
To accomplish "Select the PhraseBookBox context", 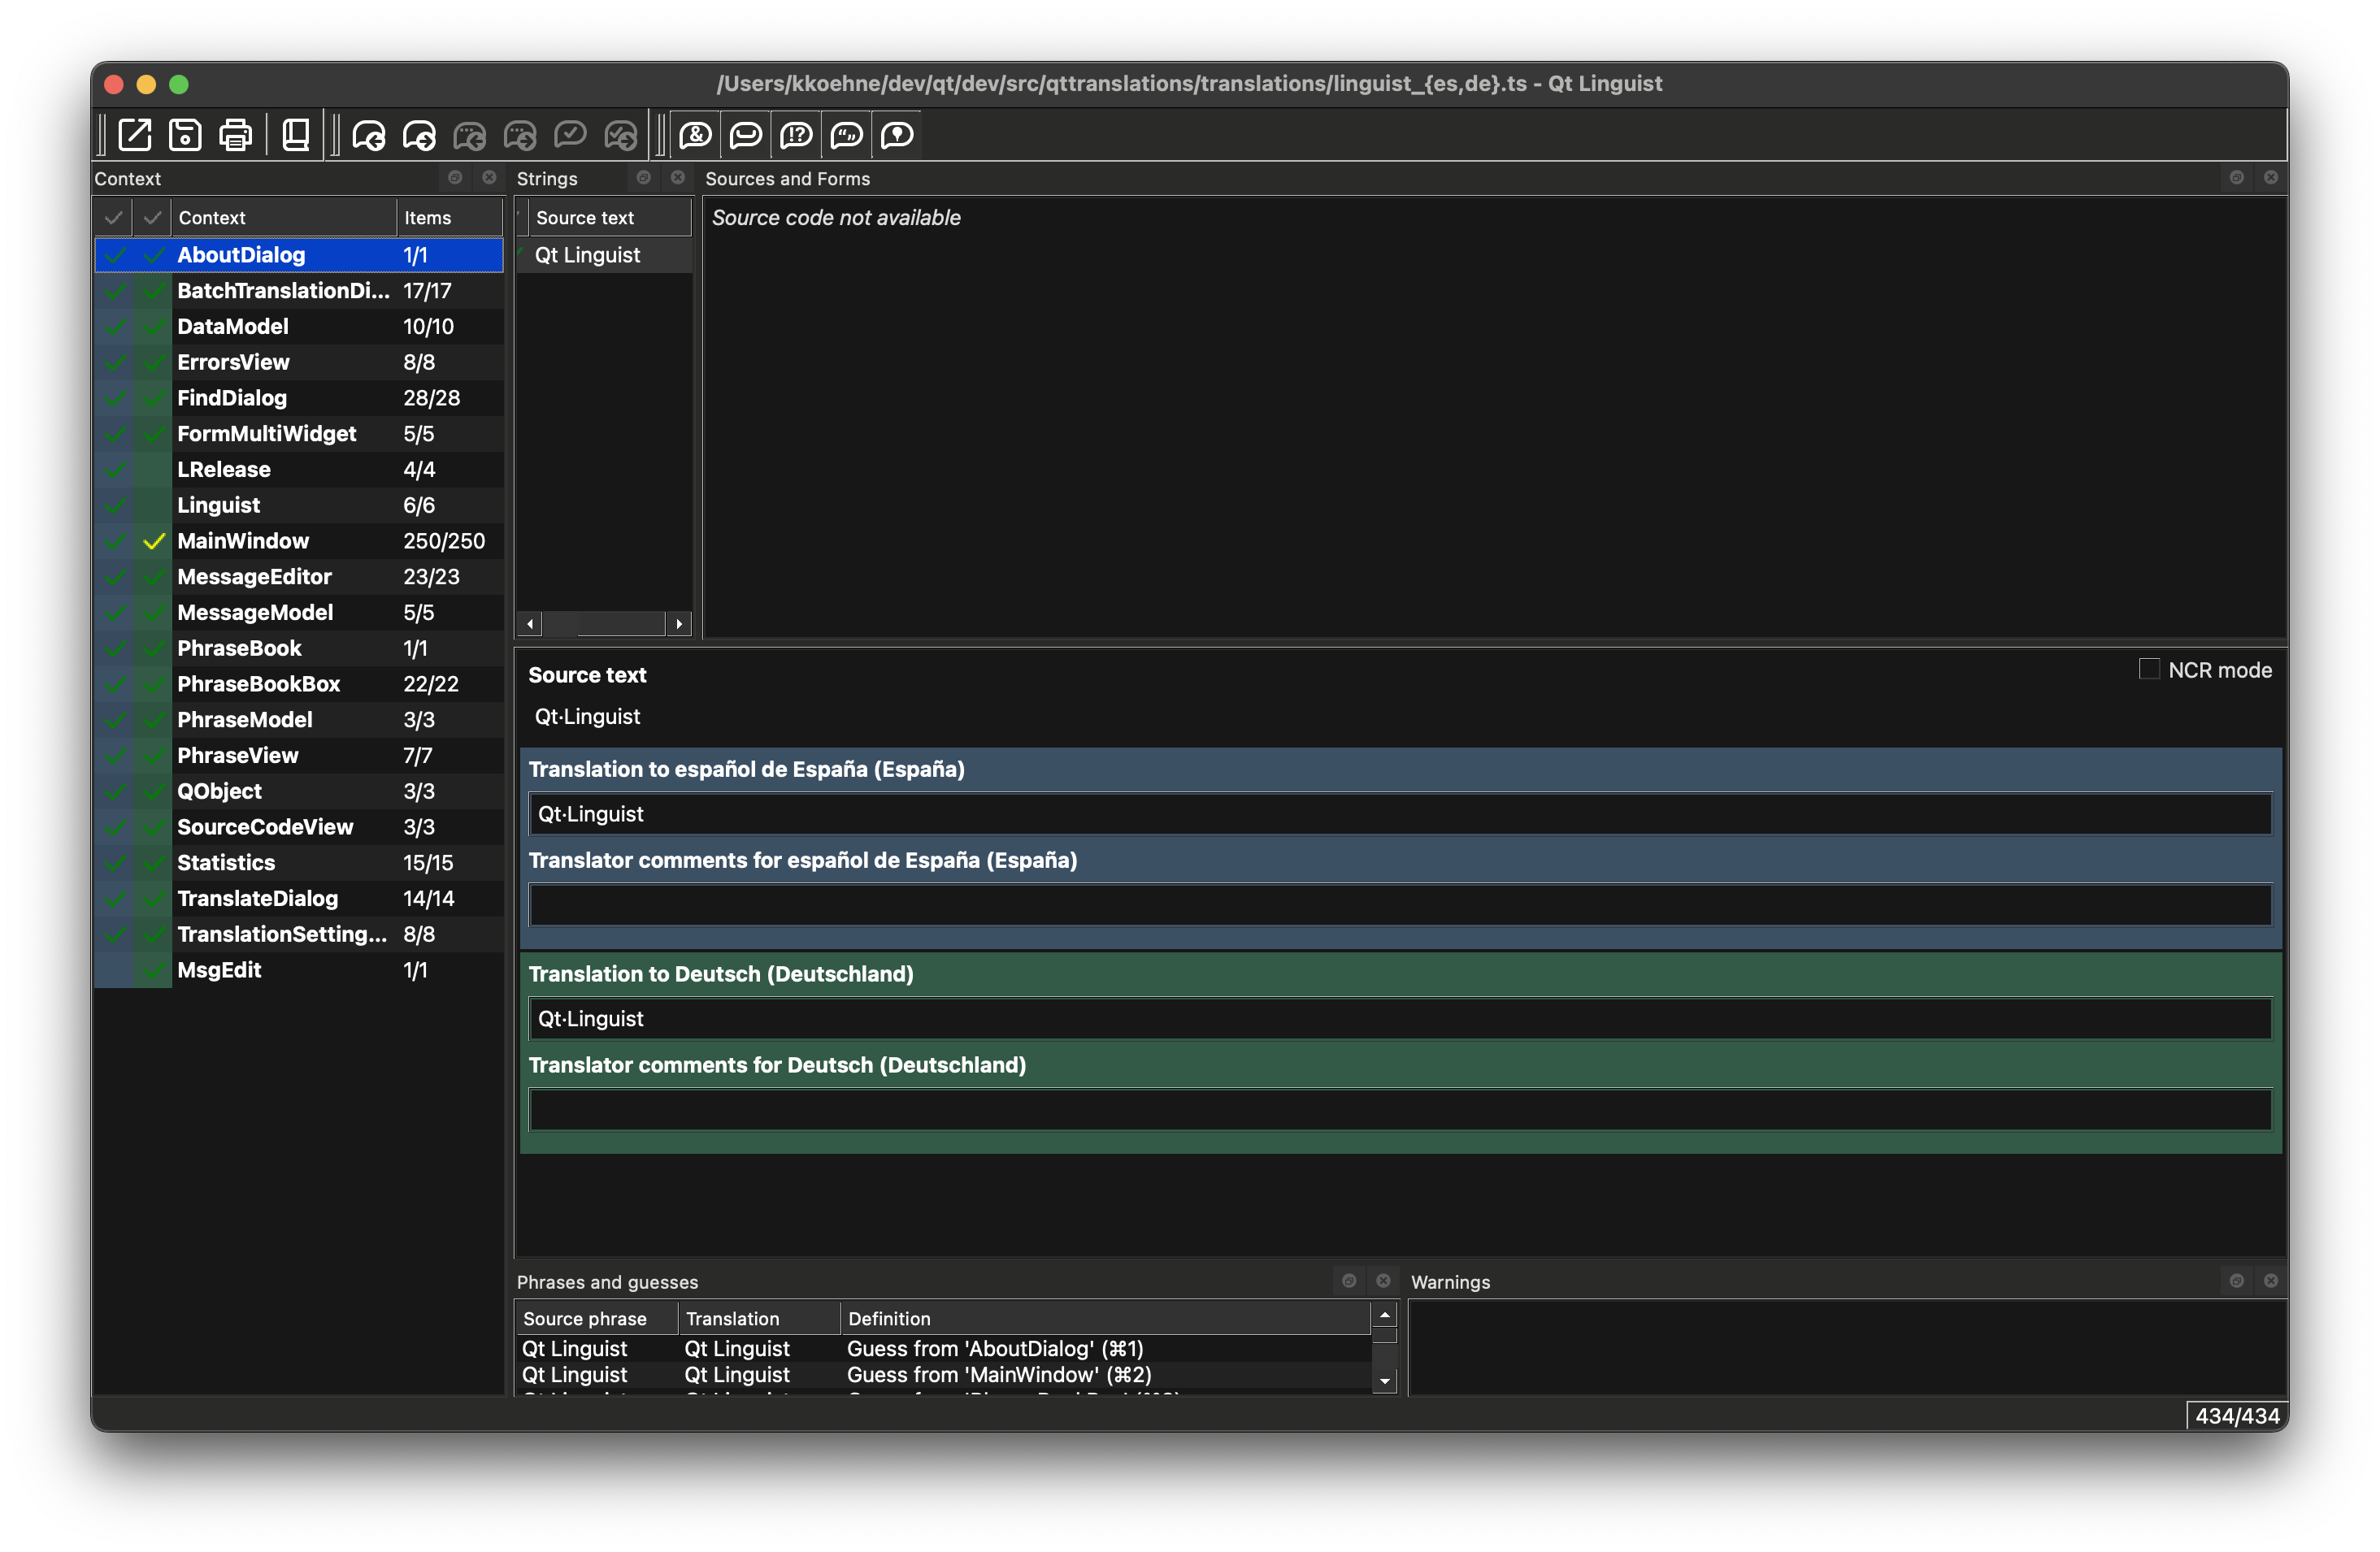I will point(299,684).
